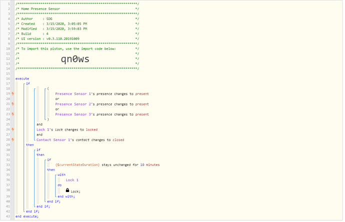
Task: Click the Modified date comment line
Action: [77, 29]
